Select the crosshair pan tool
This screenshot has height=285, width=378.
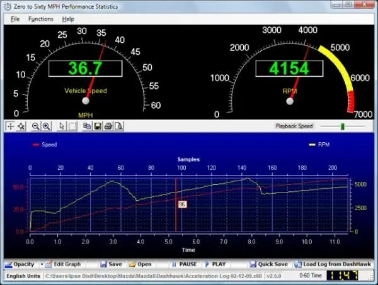click(10, 126)
